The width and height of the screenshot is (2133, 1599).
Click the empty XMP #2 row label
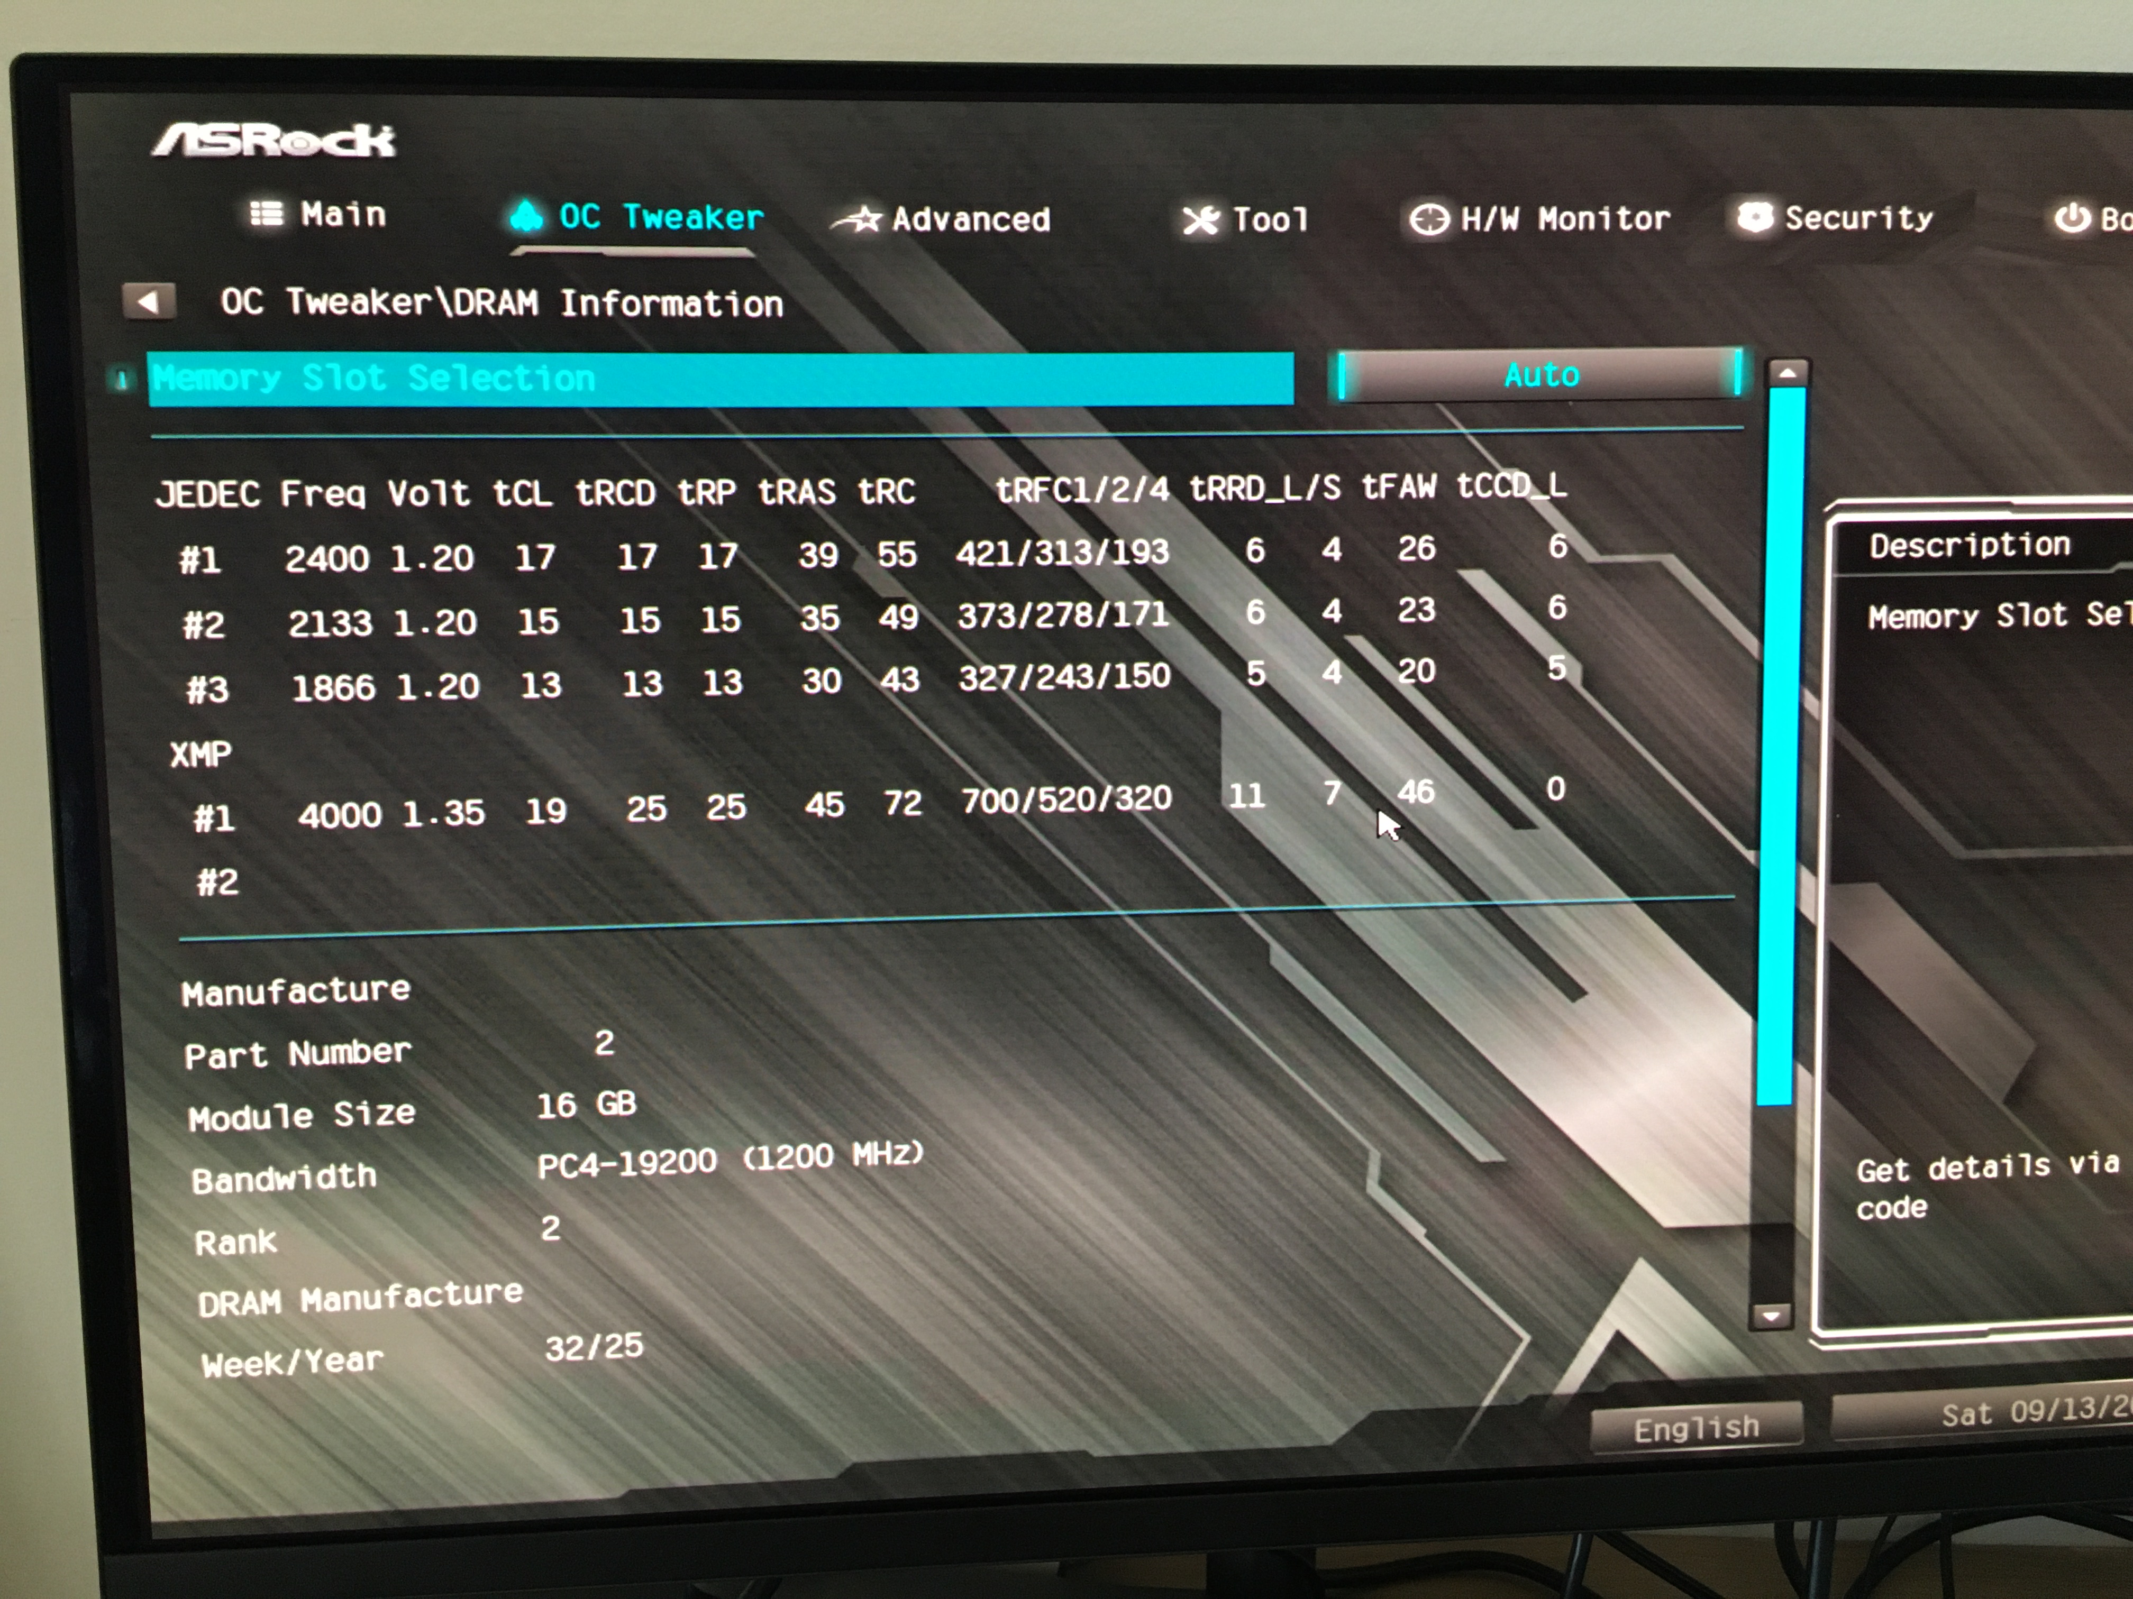pyautogui.click(x=217, y=882)
